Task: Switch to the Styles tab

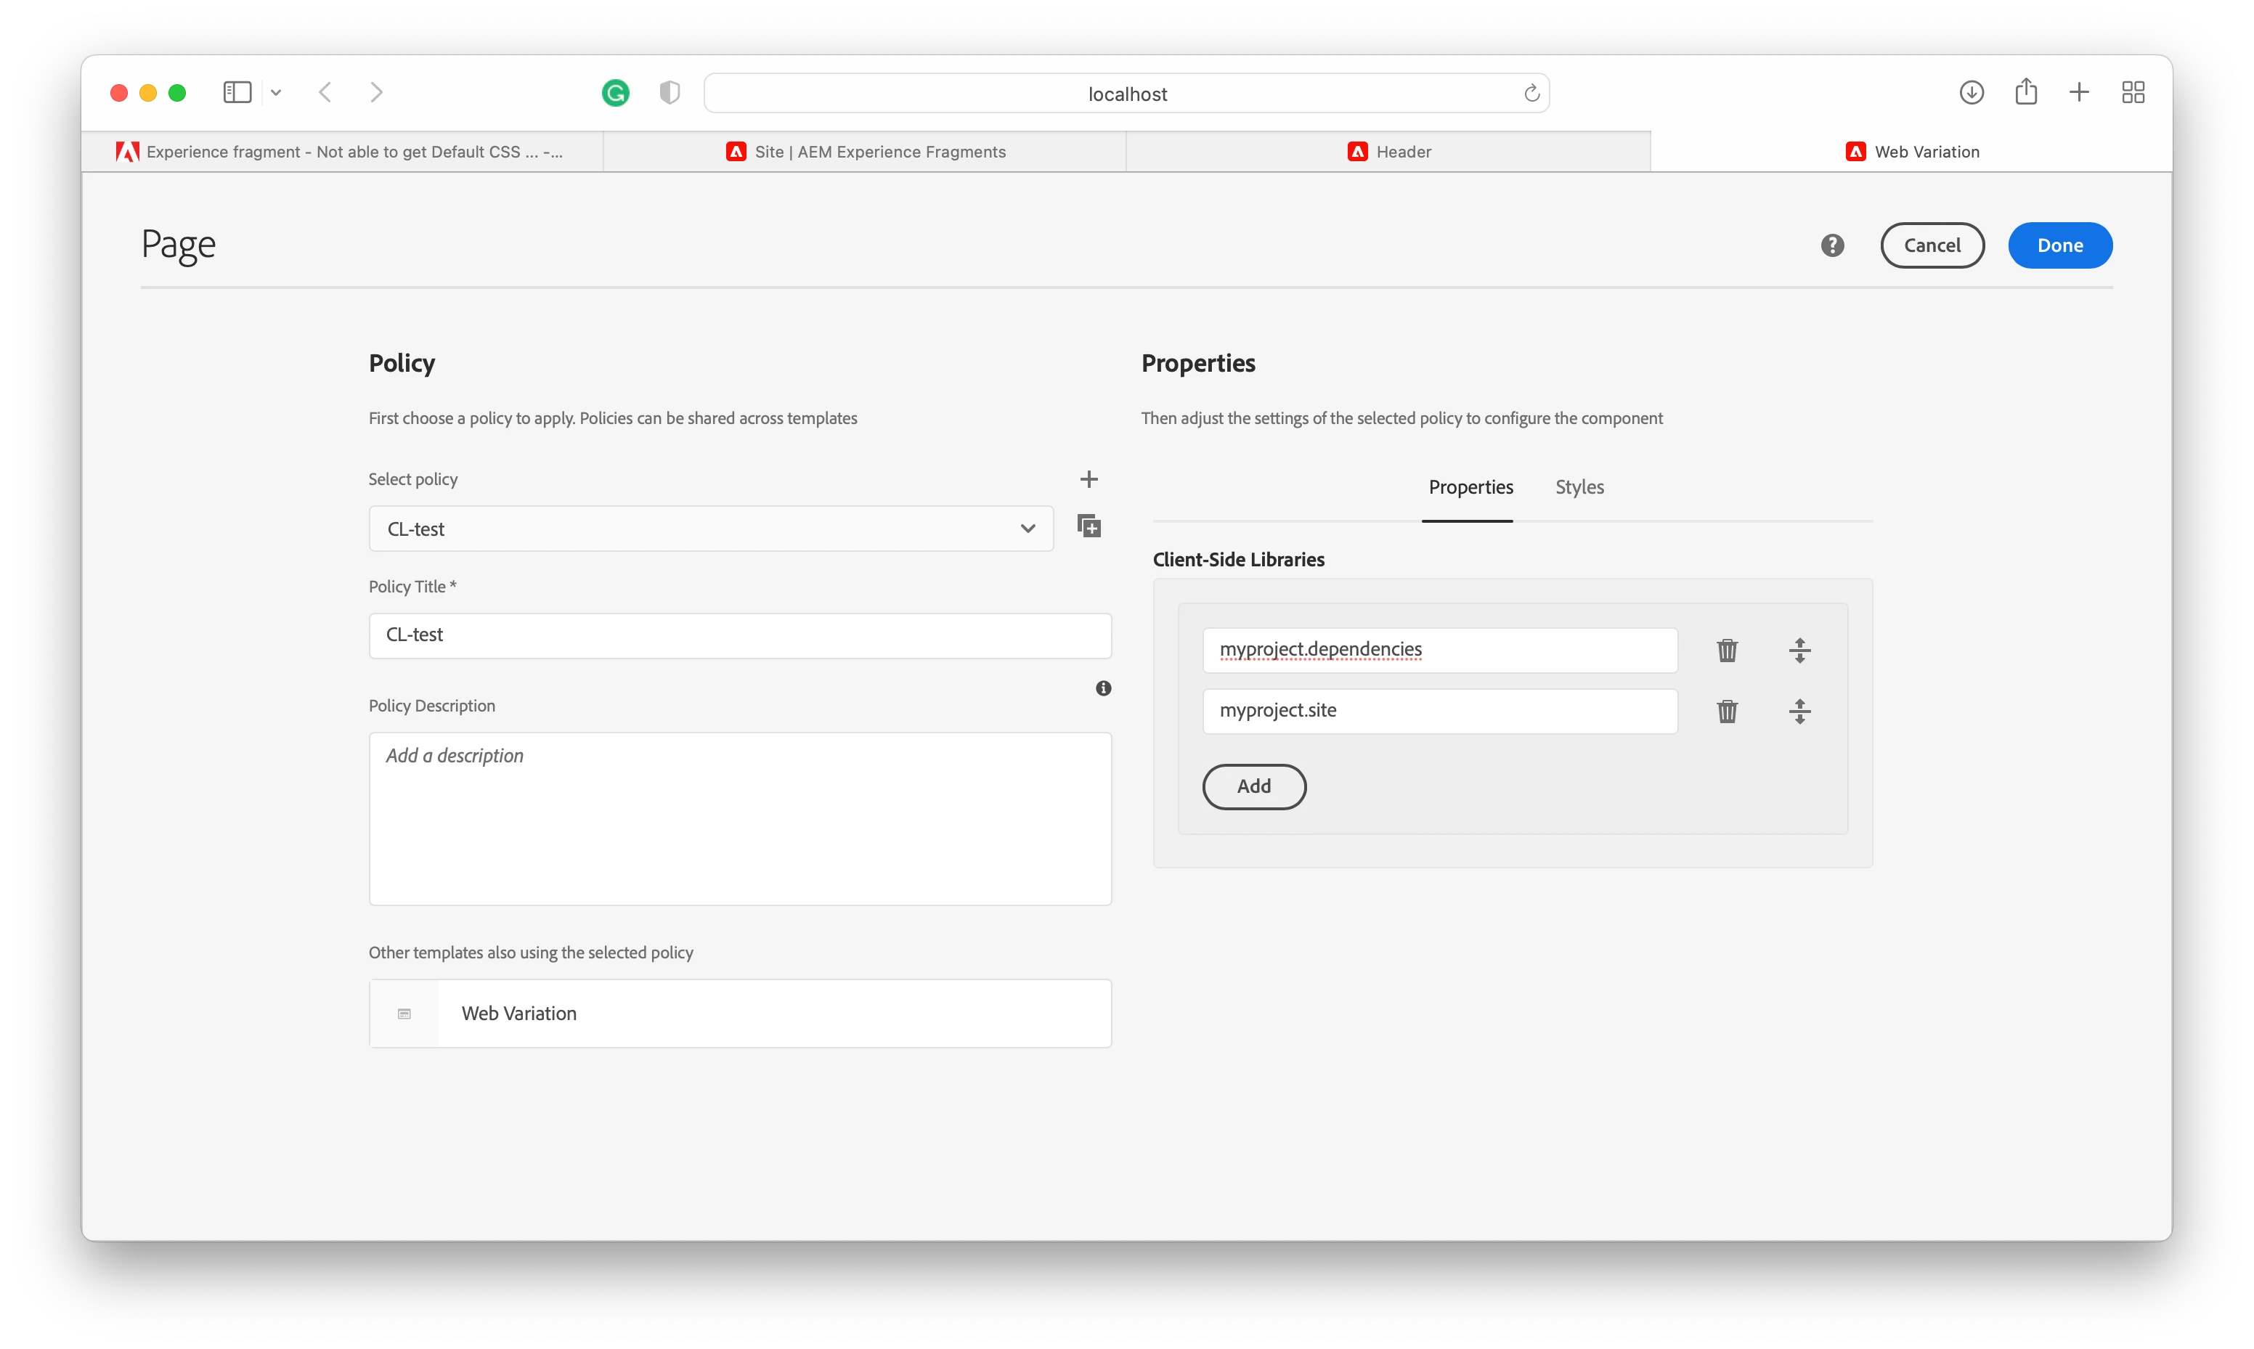Action: tap(1579, 487)
